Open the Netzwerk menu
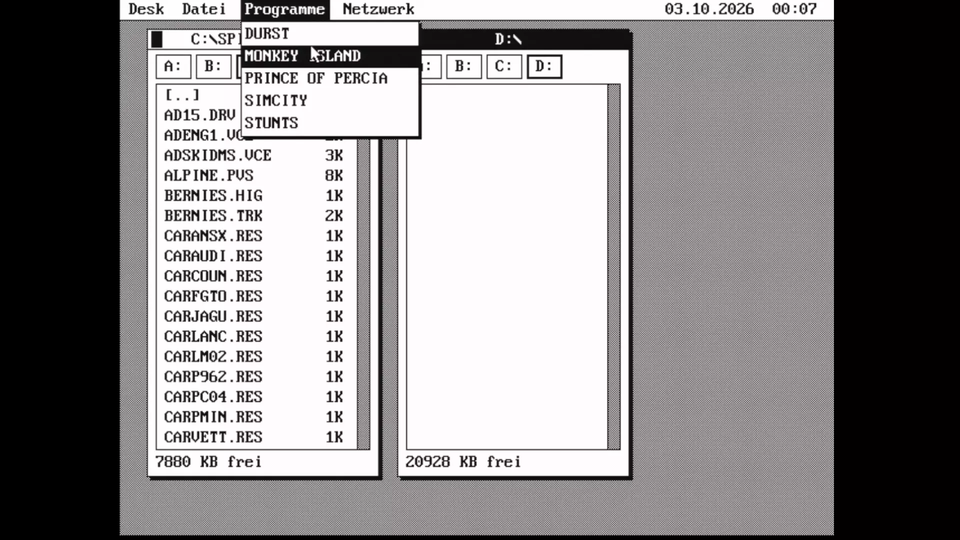 click(378, 9)
